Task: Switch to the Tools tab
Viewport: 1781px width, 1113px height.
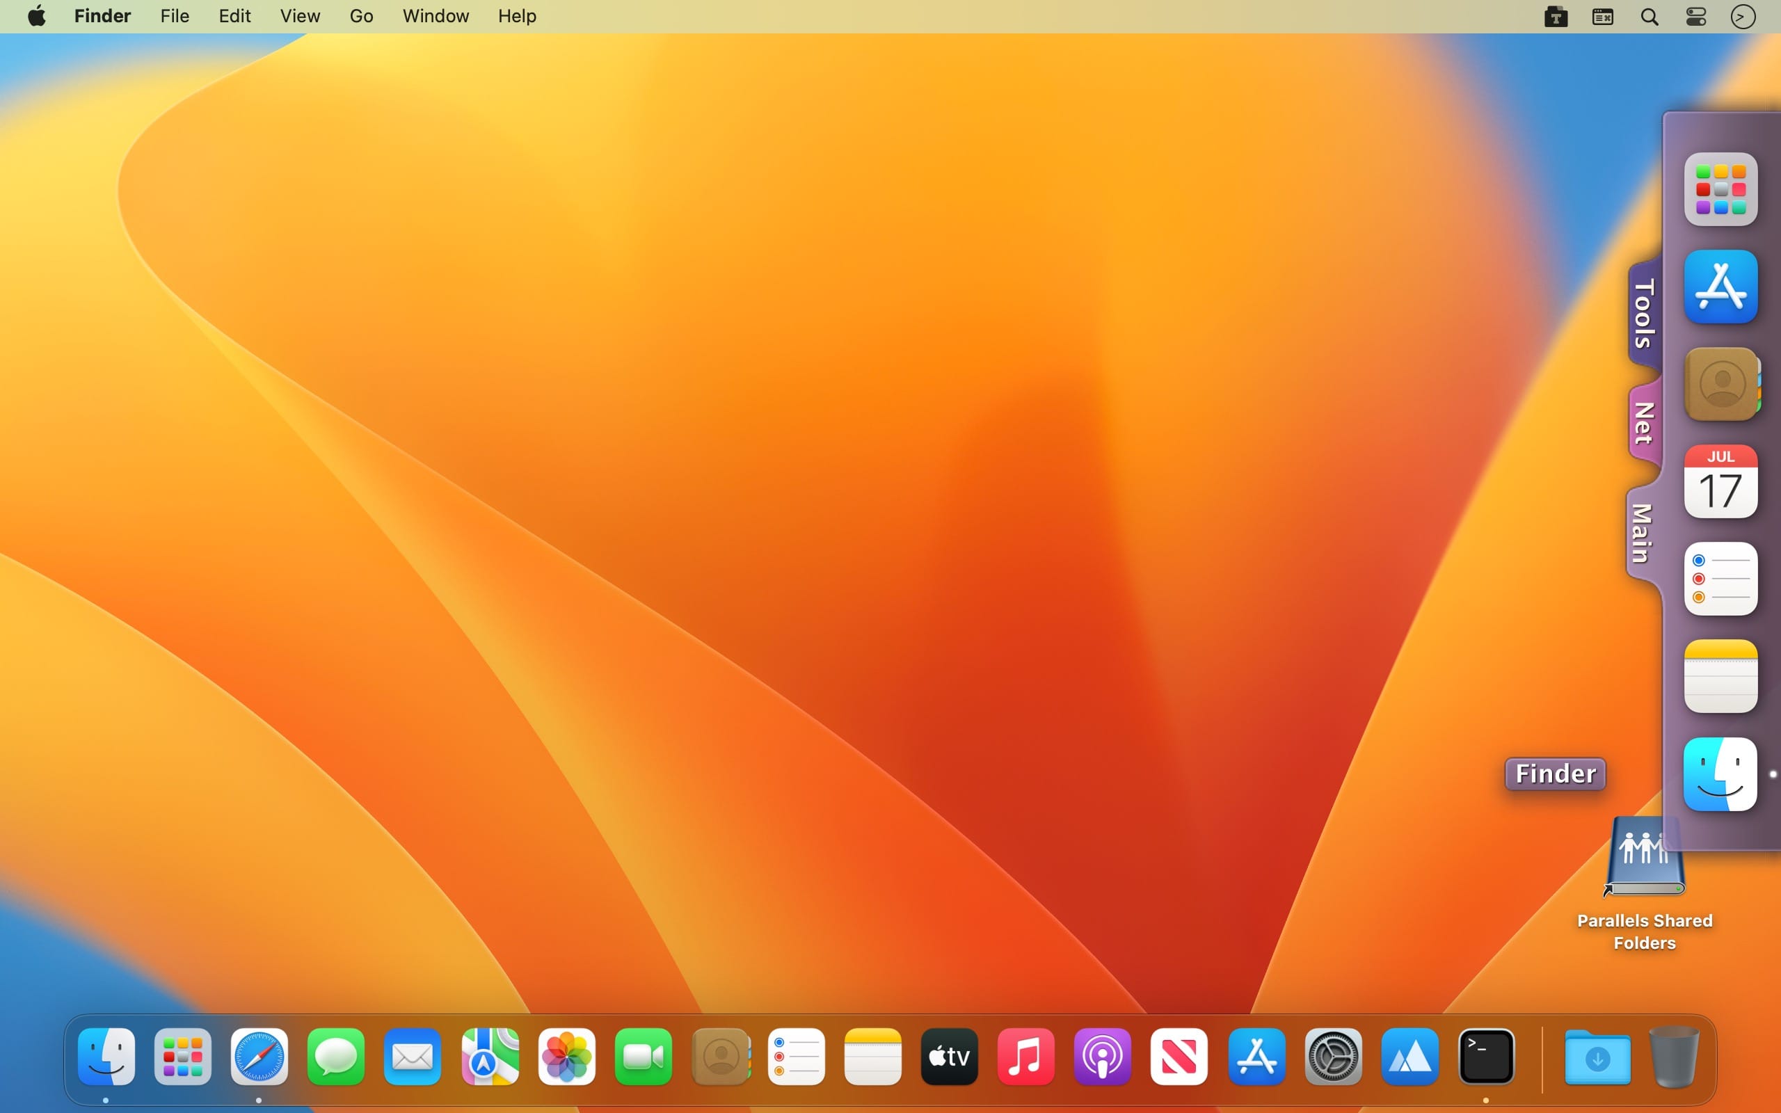Action: tap(1645, 314)
